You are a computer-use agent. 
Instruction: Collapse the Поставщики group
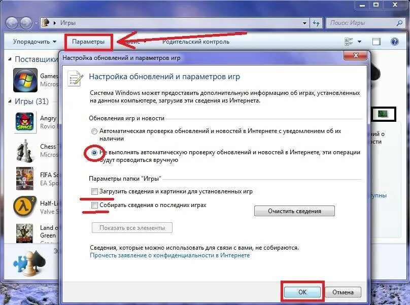(x=10, y=59)
